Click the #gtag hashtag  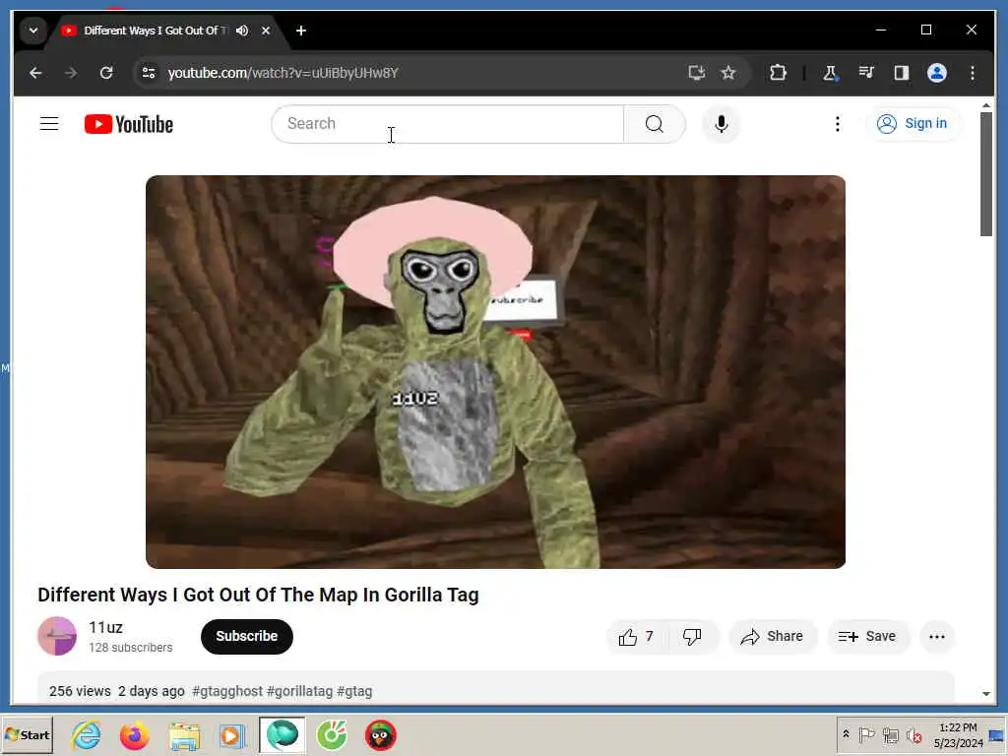tap(354, 691)
